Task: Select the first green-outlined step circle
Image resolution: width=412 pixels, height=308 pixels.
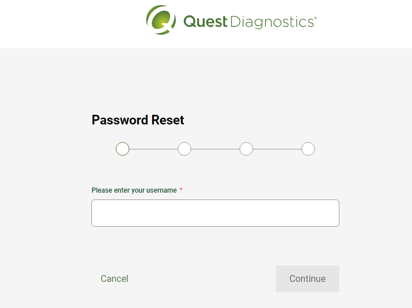Action: click(123, 149)
